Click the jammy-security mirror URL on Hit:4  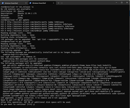coord(27,29)
